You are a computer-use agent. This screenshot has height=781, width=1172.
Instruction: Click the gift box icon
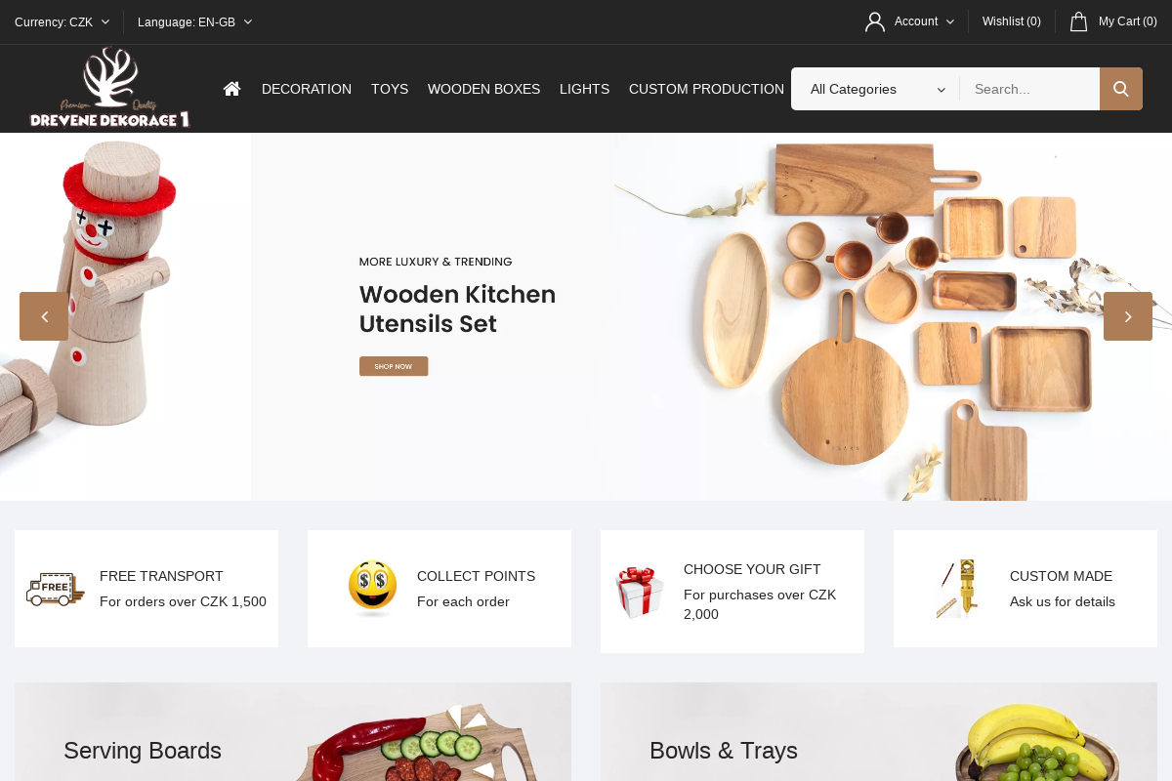tap(640, 592)
